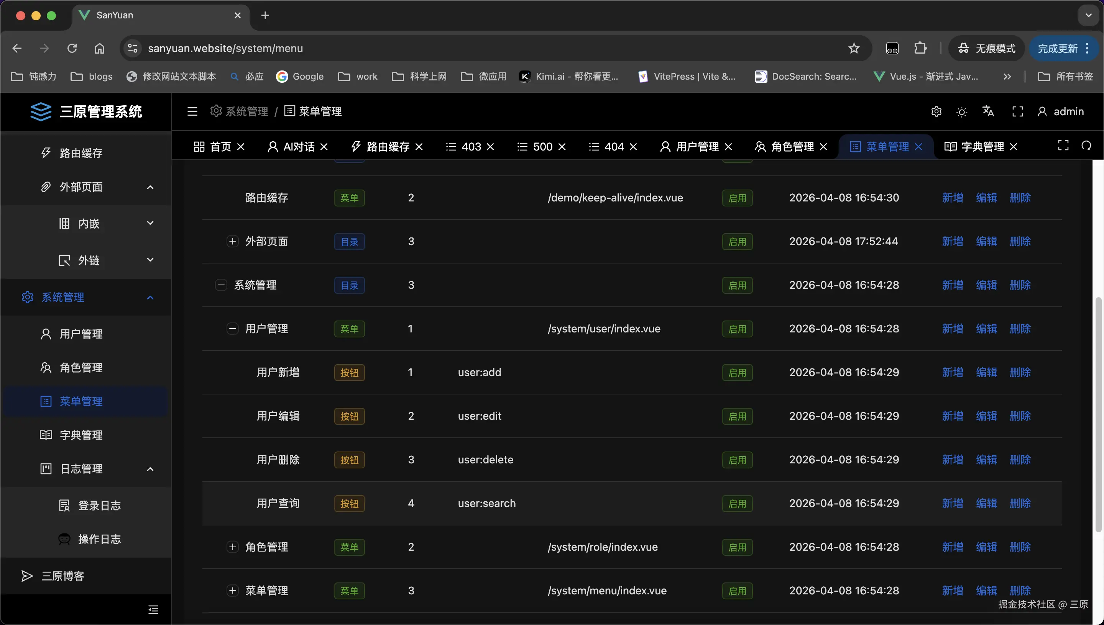This screenshot has height=625, width=1104.
Task: Click the language translation icon
Action: [x=988, y=111]
